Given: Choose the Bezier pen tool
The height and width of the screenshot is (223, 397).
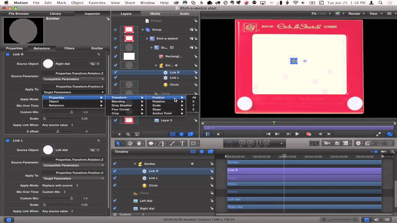Looking at the screenshot, I should click(161, 143).
